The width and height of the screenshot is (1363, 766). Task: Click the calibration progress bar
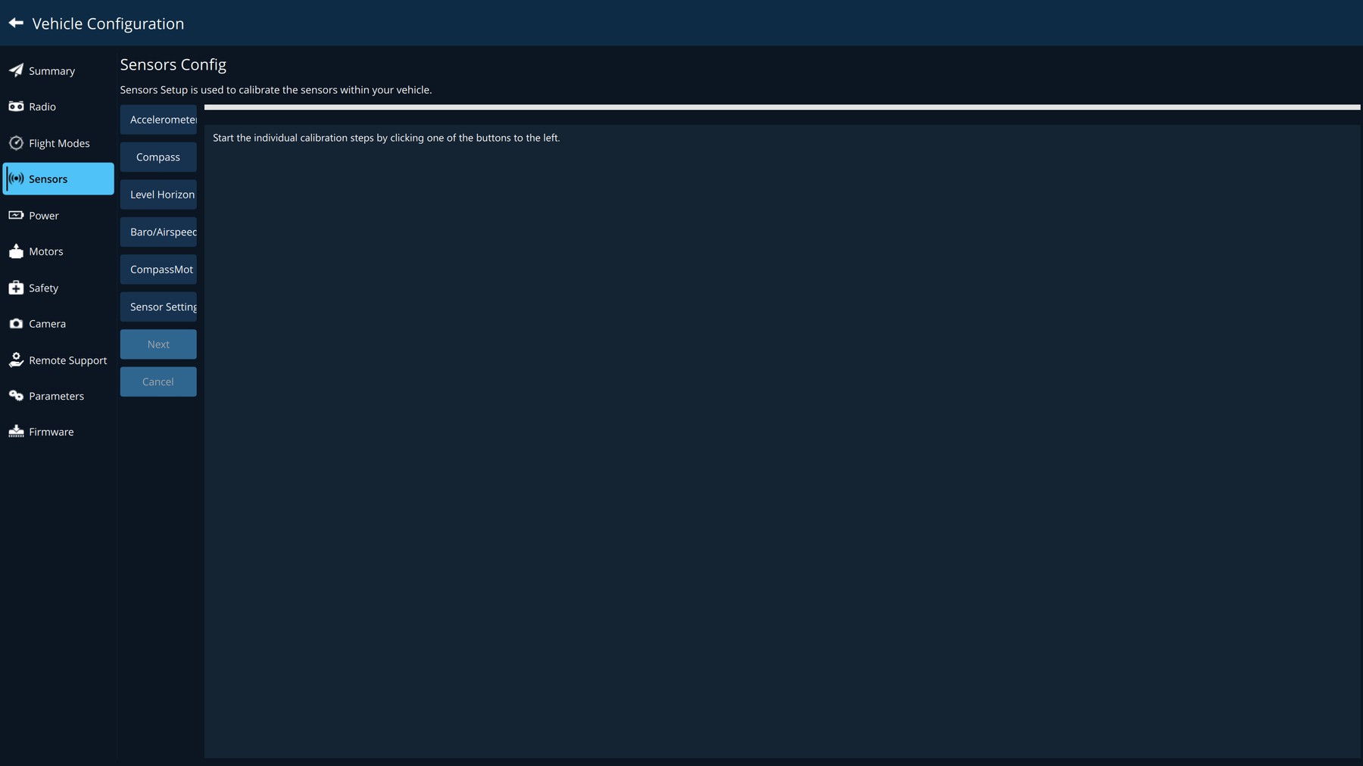tap(782, 107)
